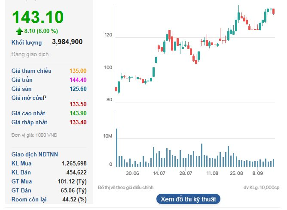
Task: Select the ceiling price 144.40
Action: pos(78,80)
